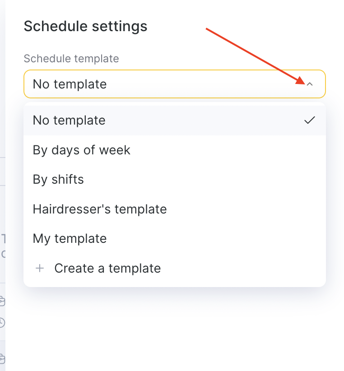Click the plus icon beside Create a template
This screenshot has height=371, width=344.
click(40, 269)
